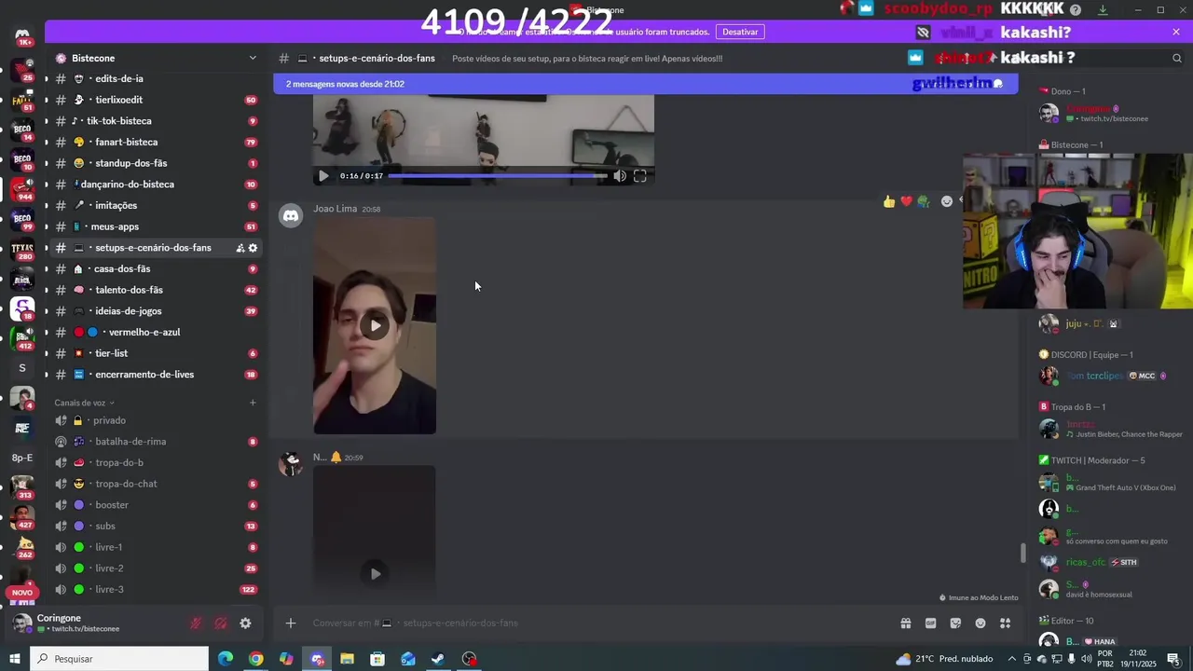This screenshot has height=671, width=1193.
Task: Toggle headphone deafen in user panel
Action: coord(221,623)
